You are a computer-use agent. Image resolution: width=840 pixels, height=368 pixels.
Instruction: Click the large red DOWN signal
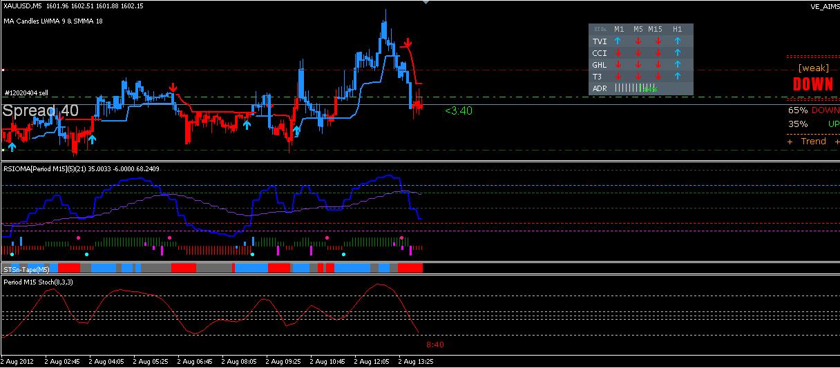(813, 85)
